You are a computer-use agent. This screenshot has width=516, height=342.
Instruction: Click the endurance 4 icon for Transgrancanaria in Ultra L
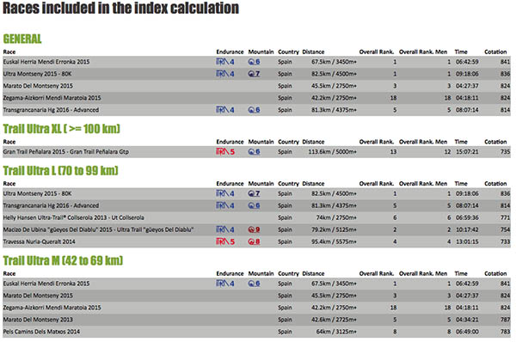point(225,205)
